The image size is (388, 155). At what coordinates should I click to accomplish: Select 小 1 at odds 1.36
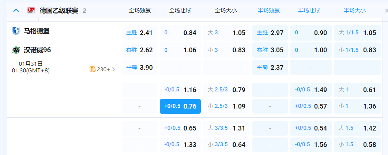[357, 106]
